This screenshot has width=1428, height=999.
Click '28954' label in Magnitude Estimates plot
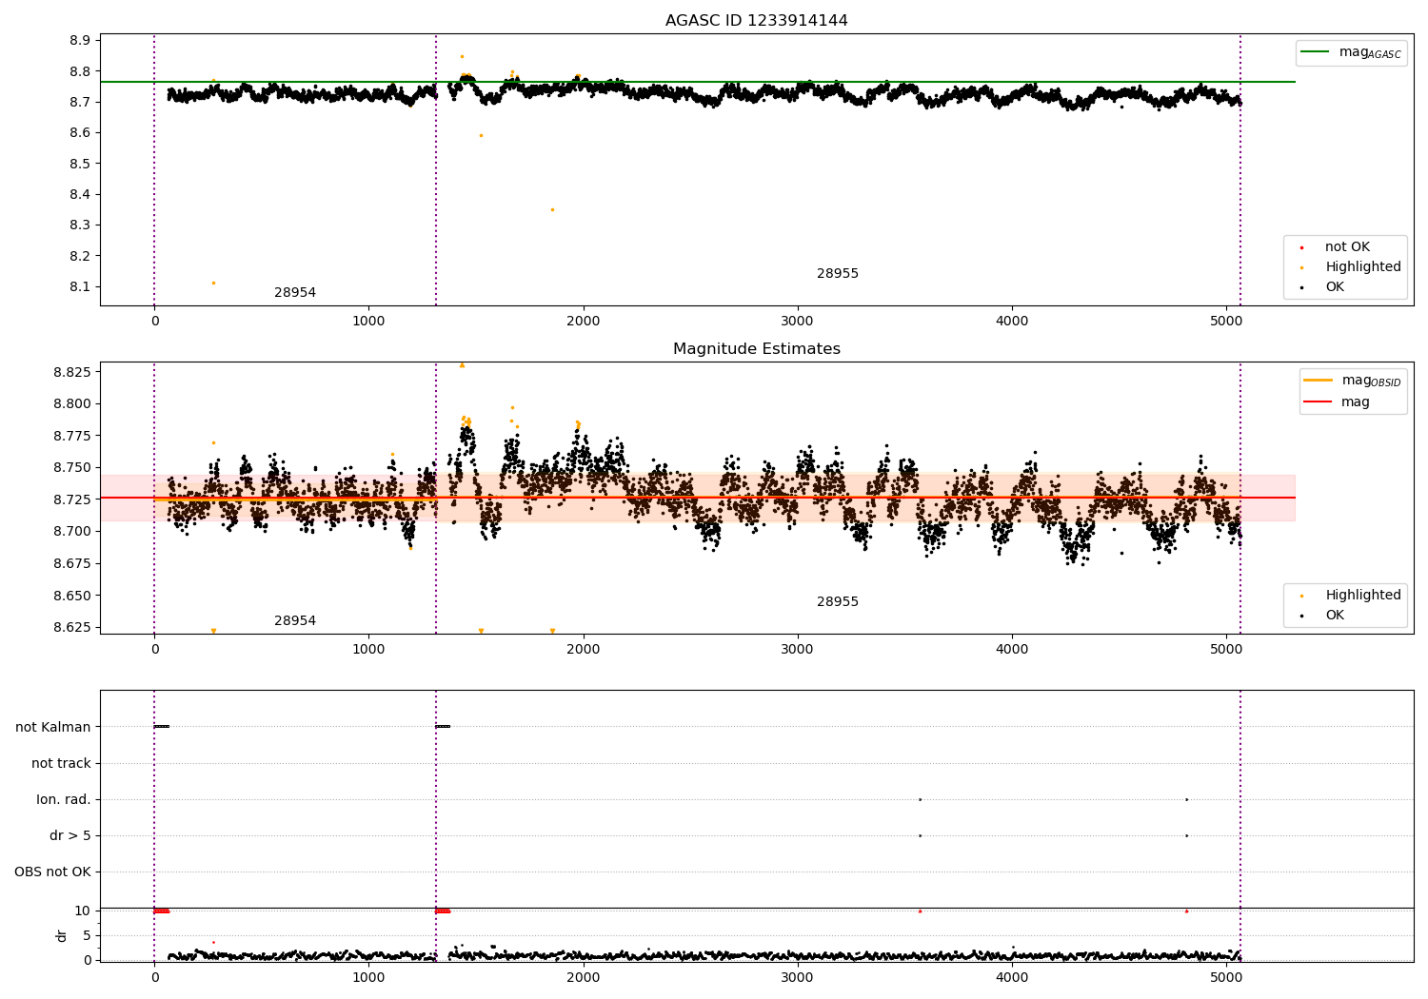pos(295,621)
